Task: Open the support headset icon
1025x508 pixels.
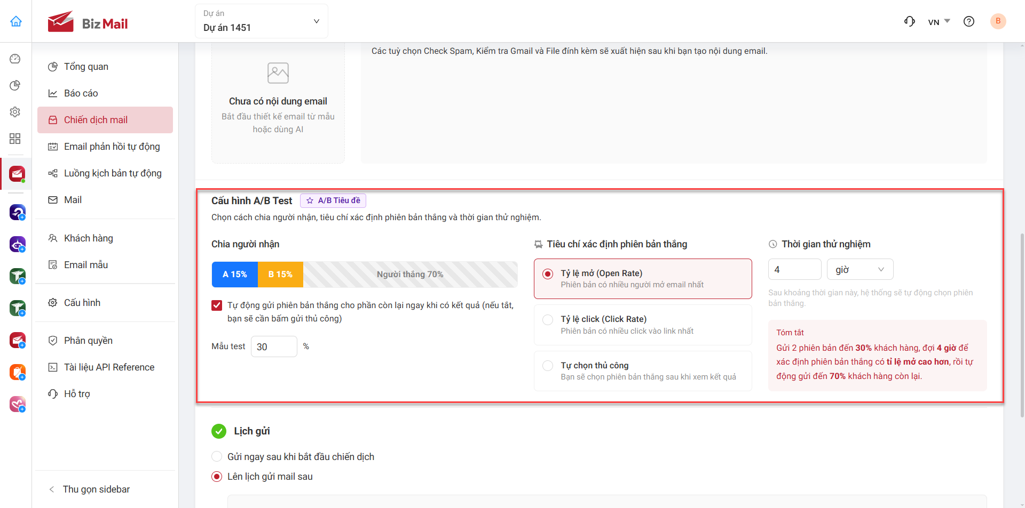Action: coord(910,21)
